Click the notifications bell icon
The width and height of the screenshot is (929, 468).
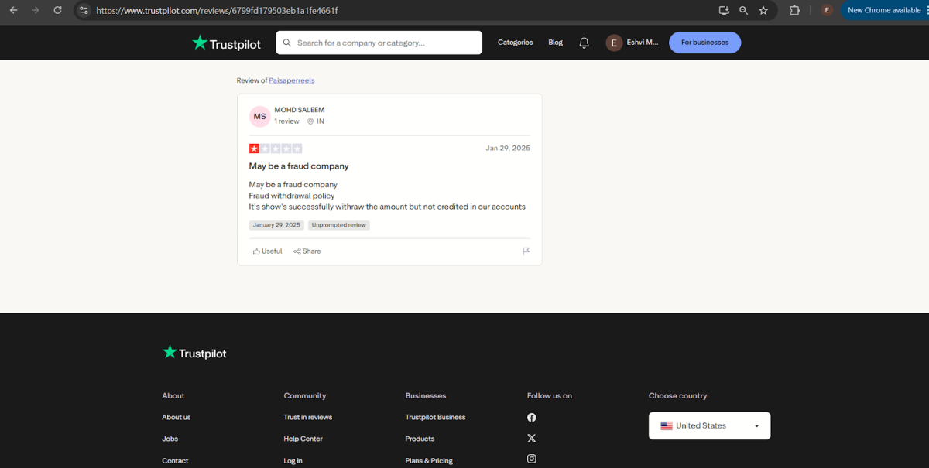click(584, 43)
